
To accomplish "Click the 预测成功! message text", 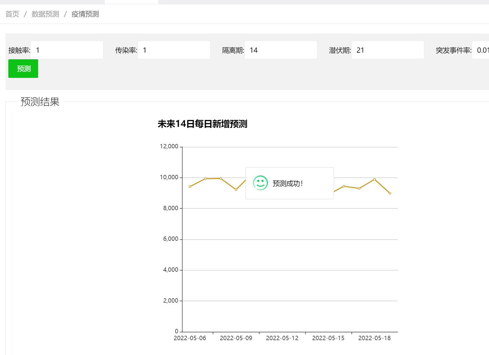I will click(x=288, y=184).
